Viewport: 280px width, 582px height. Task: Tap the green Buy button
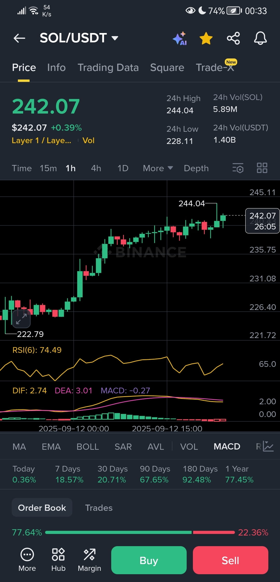[x=149, y=560]
